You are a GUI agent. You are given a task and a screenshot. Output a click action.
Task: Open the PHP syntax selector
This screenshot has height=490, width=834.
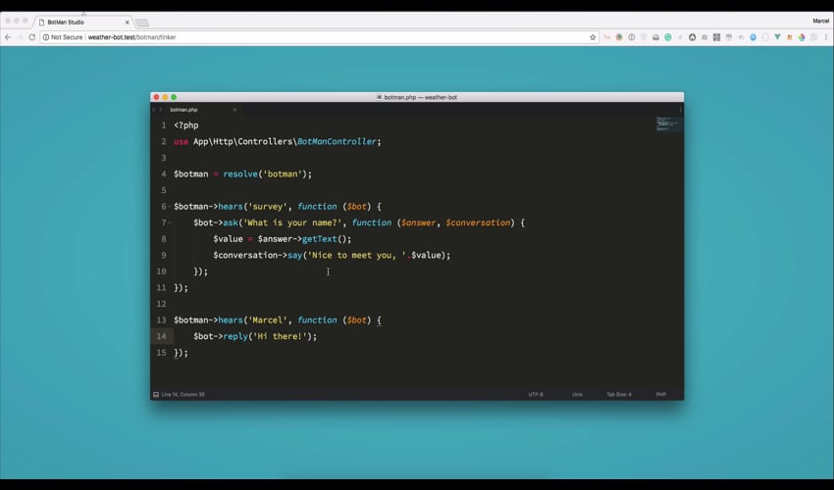(660, 394)
